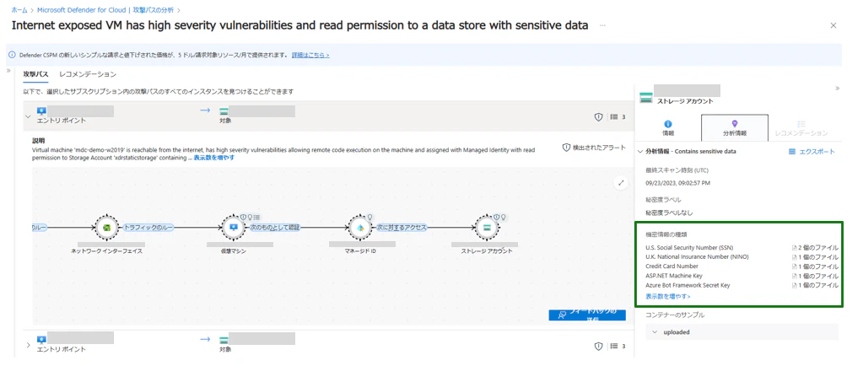Screen dimensions: 863x366
Task: Click U.S. Social Security Number (SSN) row
Action: pos(742,248)
